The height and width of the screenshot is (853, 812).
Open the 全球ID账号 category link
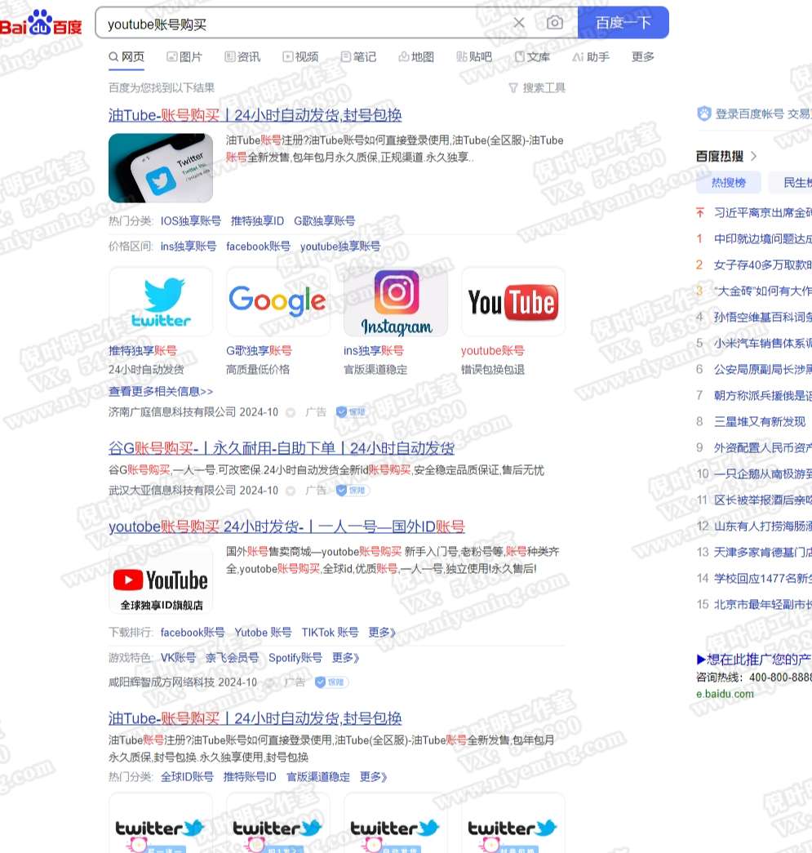[x=187, y=777]
